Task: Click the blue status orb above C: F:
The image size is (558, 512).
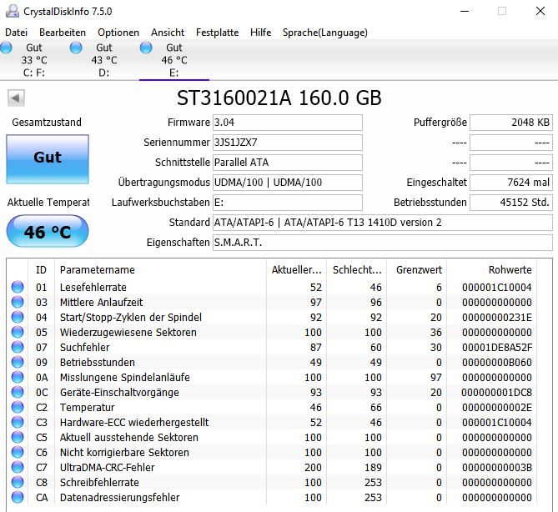Action: point(6,48)
